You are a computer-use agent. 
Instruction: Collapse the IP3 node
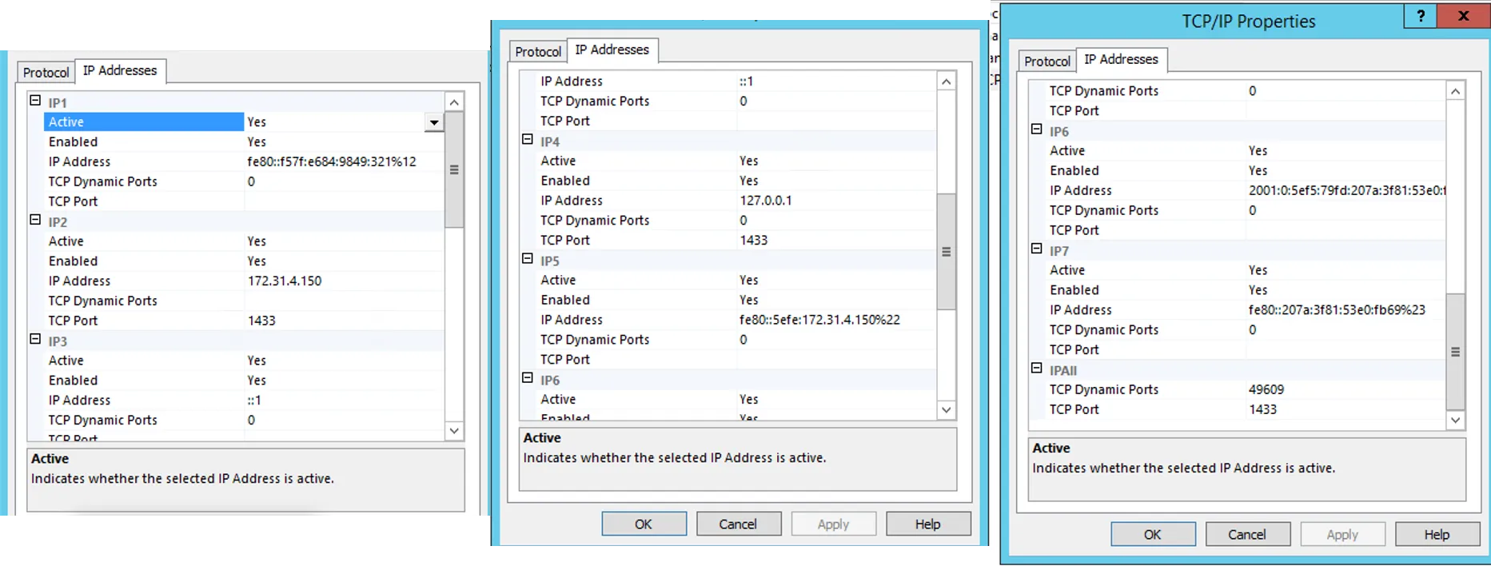tap(35, 339)
